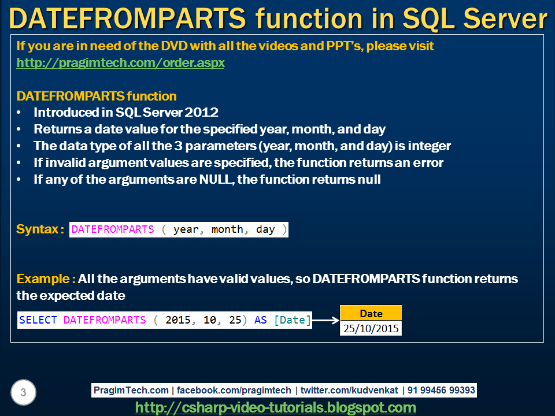Click the 'Syntax :' label
Viewport: 555px width, 416px height.
coord(40,229)
